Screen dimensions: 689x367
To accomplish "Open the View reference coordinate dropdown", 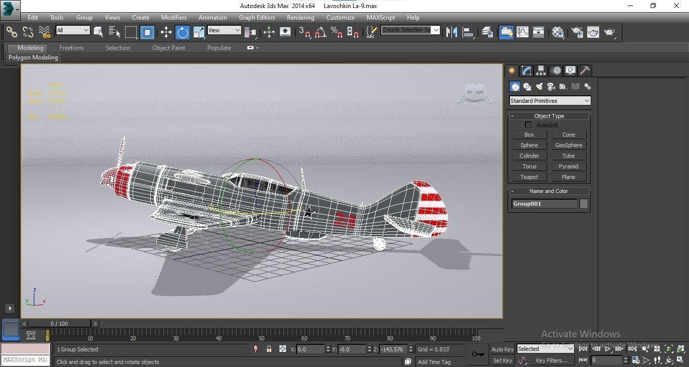I will pos(224,30).
